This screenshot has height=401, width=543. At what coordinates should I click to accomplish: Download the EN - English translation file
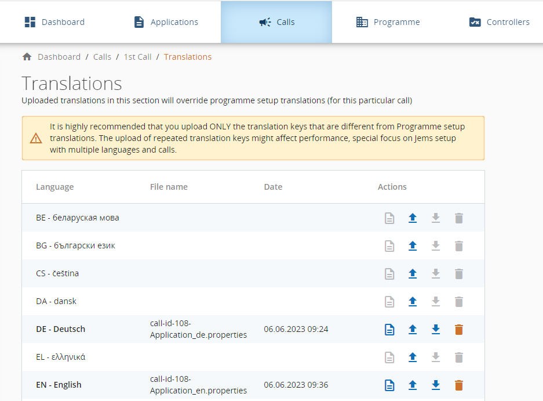(x=436, y=385)
